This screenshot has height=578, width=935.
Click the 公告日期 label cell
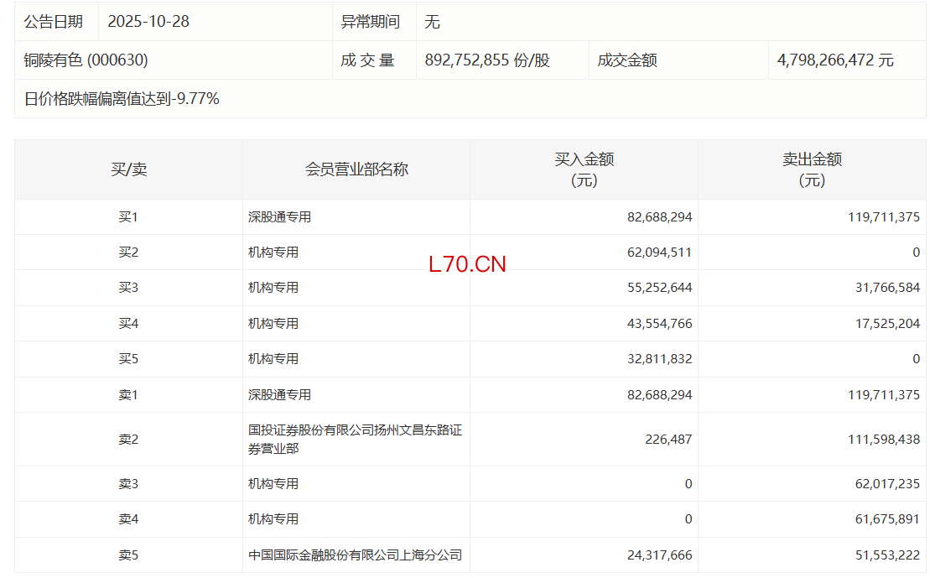coord(54,22)
